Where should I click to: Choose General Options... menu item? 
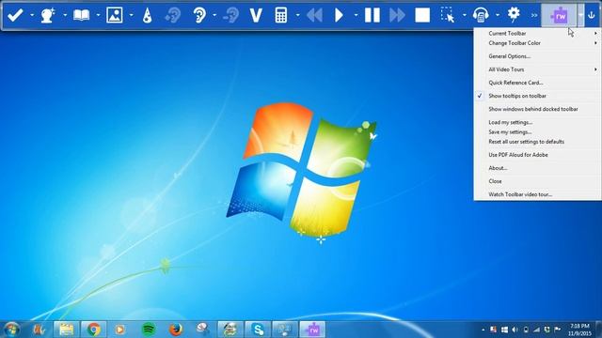click(537, 56)
